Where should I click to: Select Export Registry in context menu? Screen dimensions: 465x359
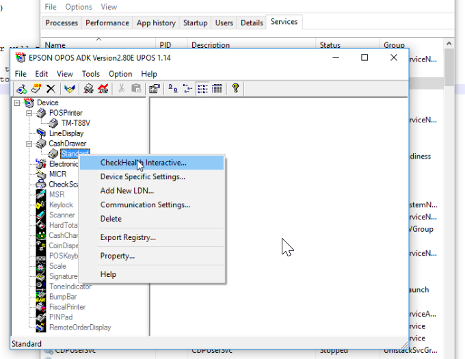point(152,237)
